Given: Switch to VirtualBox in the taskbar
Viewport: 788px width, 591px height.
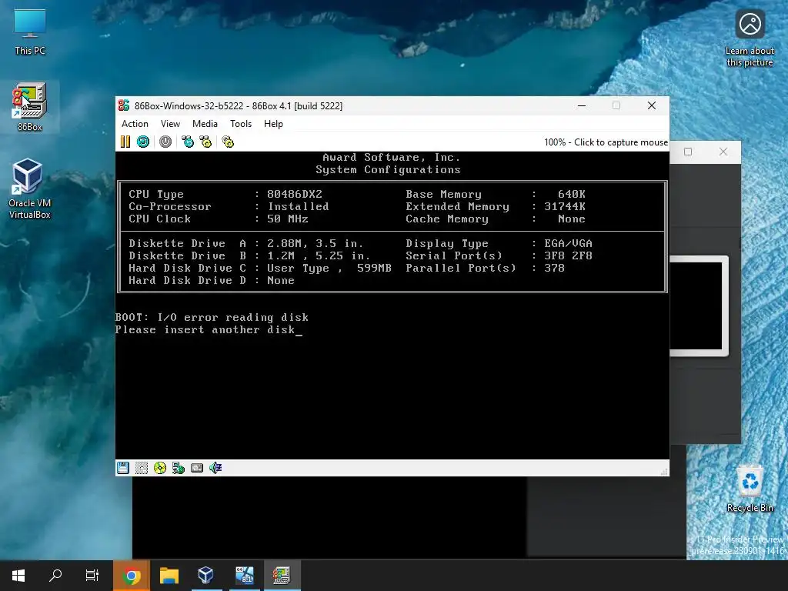Looking at the screenshot, I should [206, 576].
